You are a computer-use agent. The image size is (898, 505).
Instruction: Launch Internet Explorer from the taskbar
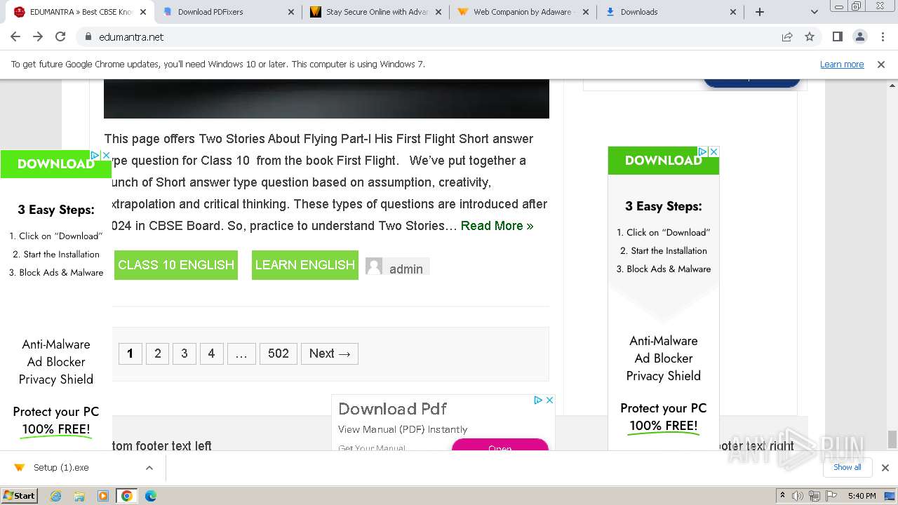point(56,496)
